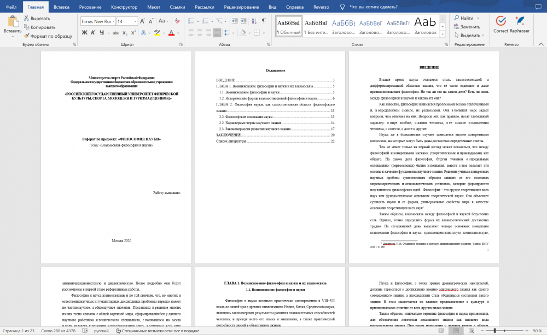Image resolution: width=547 pixels, height=335 pixels.
Task: Open the Select (Выделить) dropdown
Action: (469, 35)
